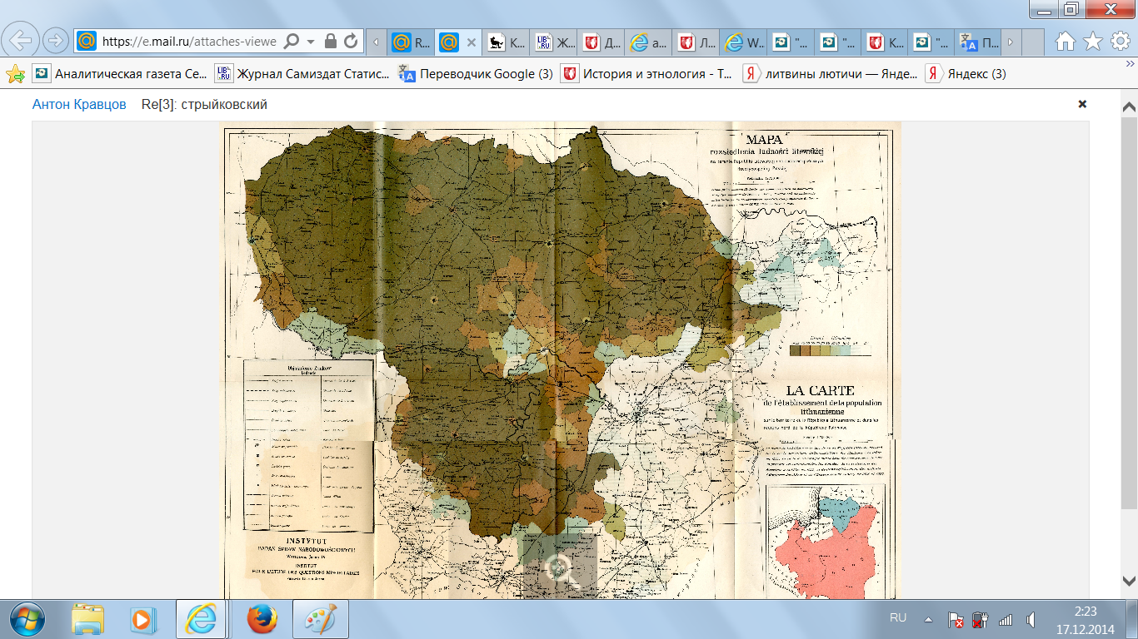Viewport: 1138px width, 639px height.
Task: Click the search icon in the address bar
Action: coord(292,41)
